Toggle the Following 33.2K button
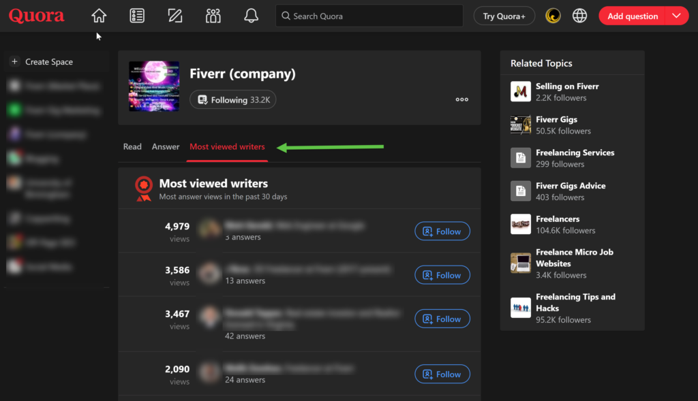698x401 pixels. [233, 99]
